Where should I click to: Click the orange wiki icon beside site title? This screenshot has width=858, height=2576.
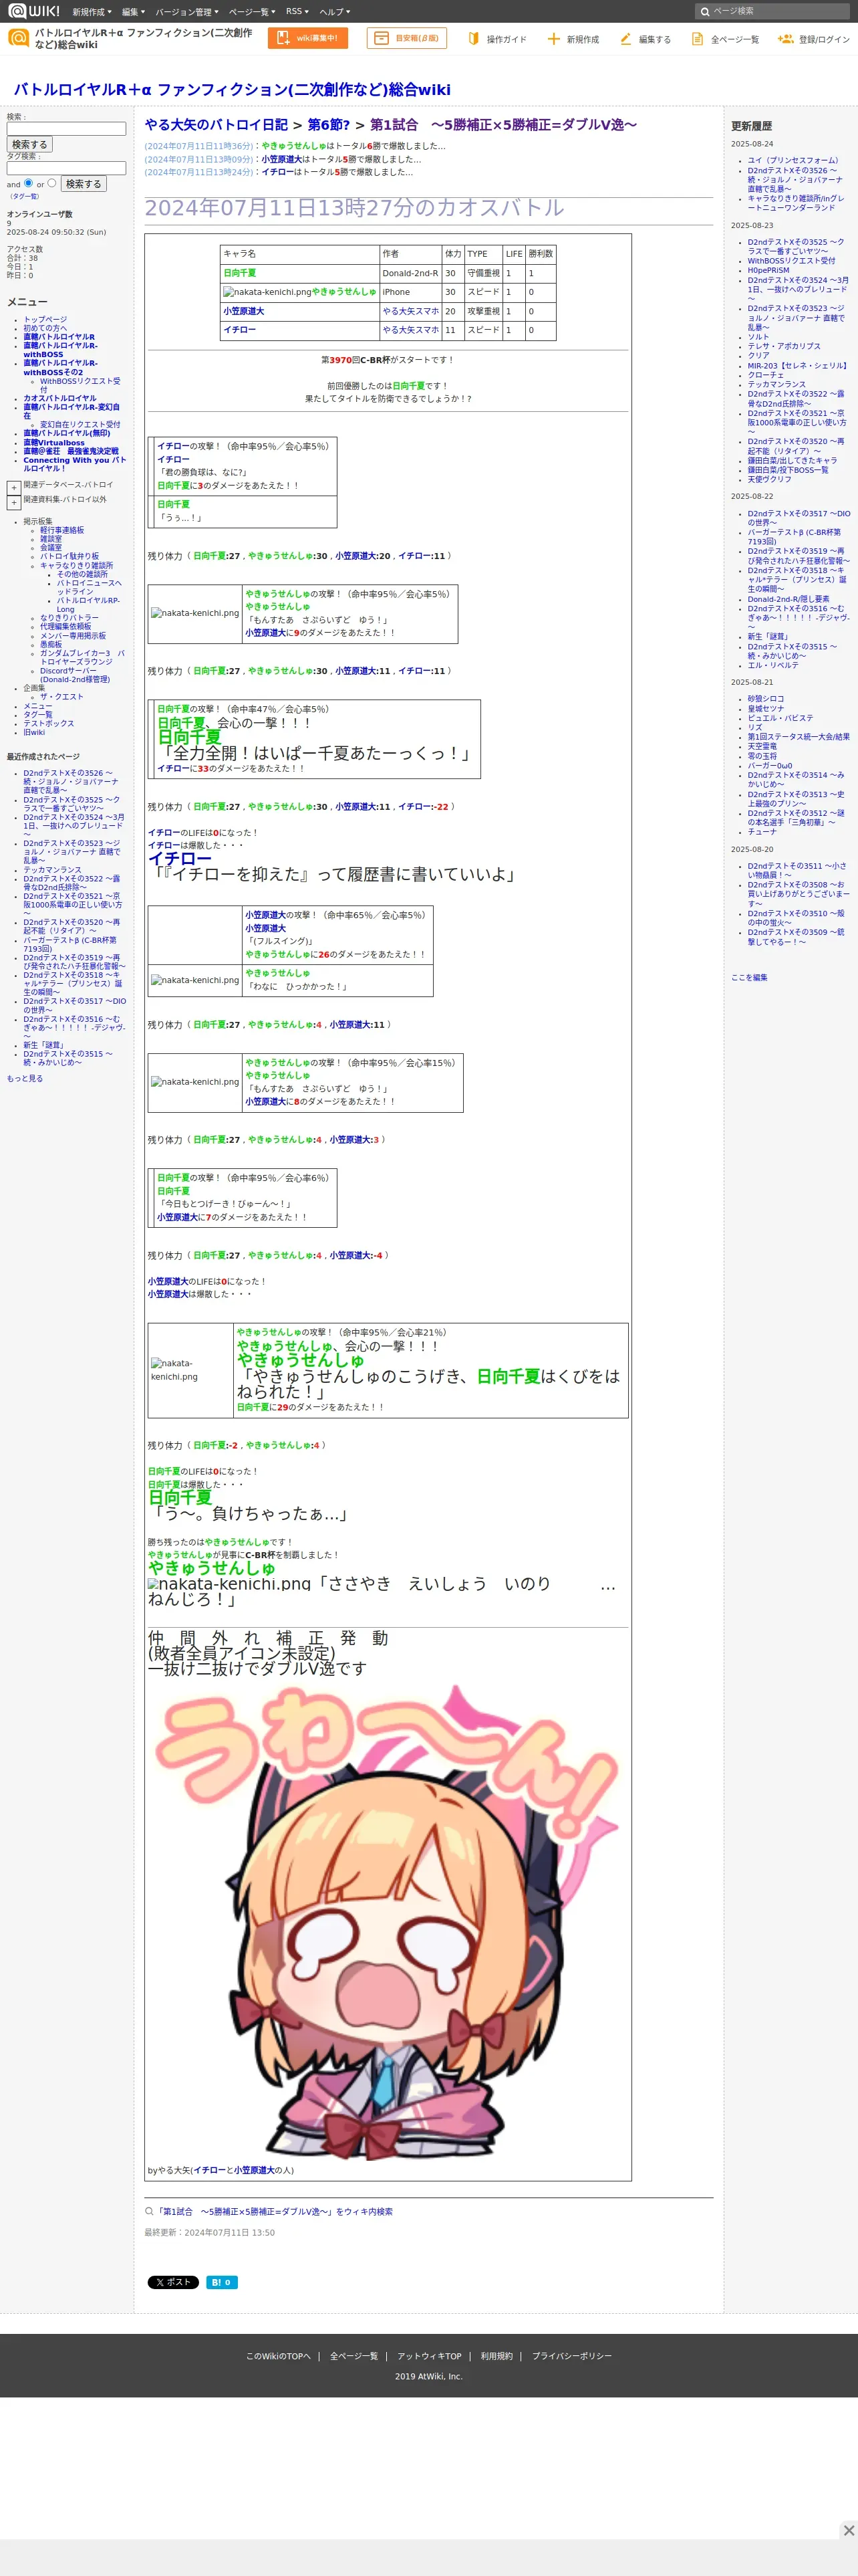click(x=18, y=38)
